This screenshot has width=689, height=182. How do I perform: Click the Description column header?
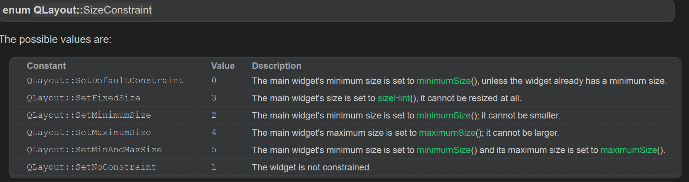(x=276, y=66)
